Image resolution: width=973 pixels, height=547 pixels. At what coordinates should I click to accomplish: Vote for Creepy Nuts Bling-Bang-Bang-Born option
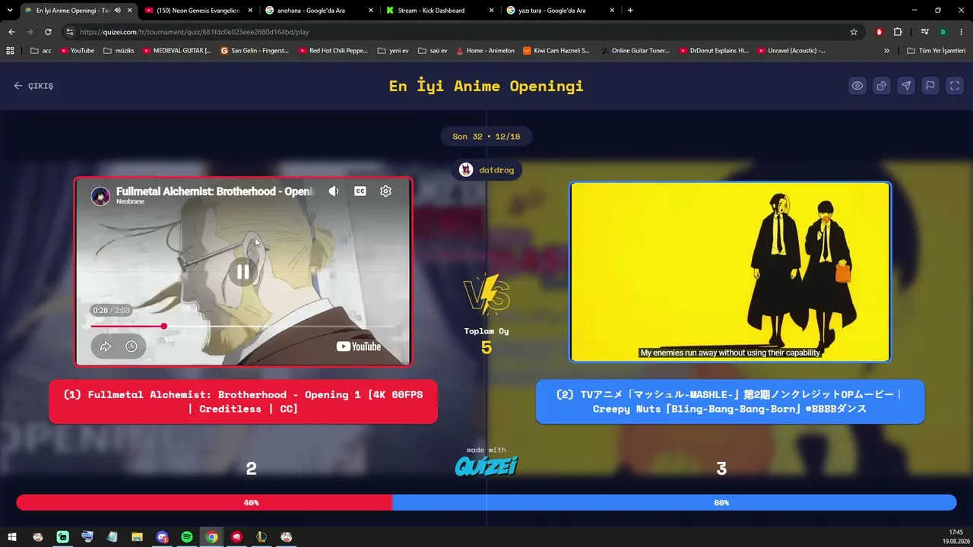pos(730,402)
